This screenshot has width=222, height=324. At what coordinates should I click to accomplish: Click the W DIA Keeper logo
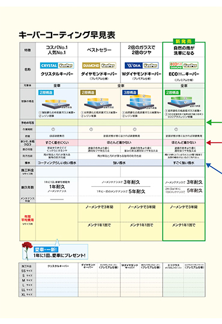click(142, 65)
